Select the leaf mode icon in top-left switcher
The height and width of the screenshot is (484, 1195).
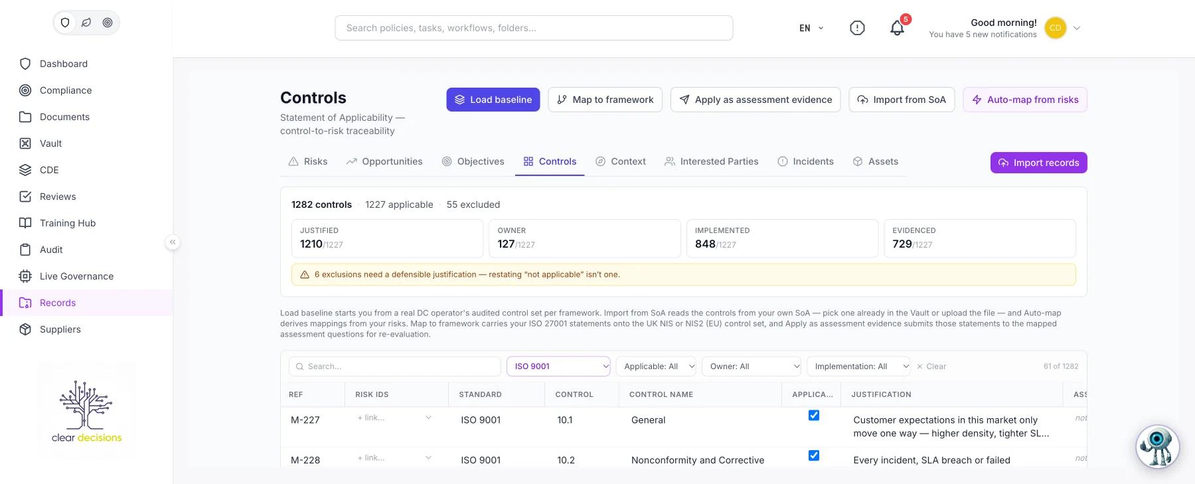tap(86, 23)
